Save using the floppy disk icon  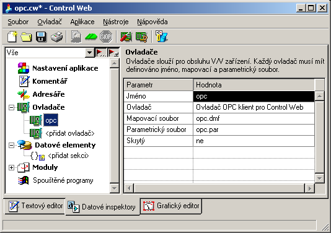click(x=41, y=37)
